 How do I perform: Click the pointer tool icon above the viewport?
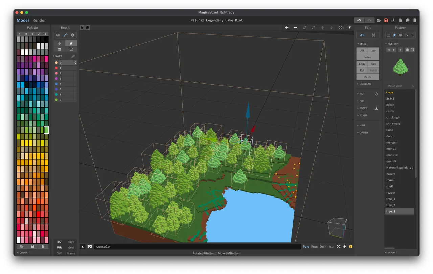(82, 28)
